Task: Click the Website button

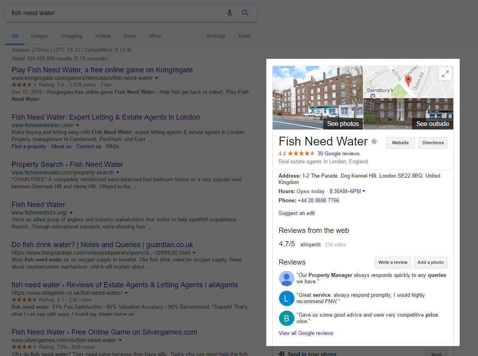Action: 400,143
